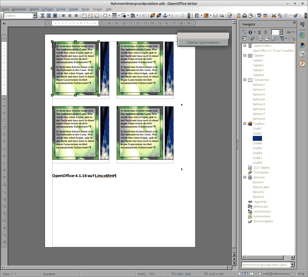Switch to single page view layout
Image resolution: width=308 pixels, height=277 pixels.
pyautogui.click(x=240, y=274)
